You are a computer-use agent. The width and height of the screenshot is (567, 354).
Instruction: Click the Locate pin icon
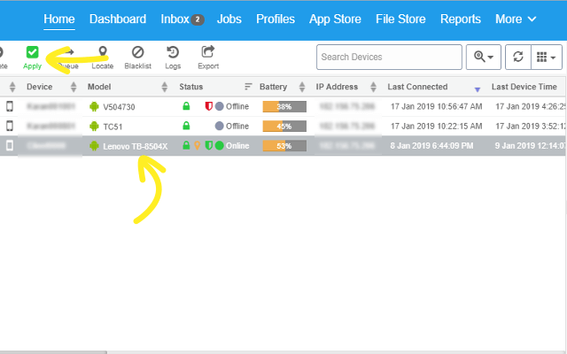103,51
